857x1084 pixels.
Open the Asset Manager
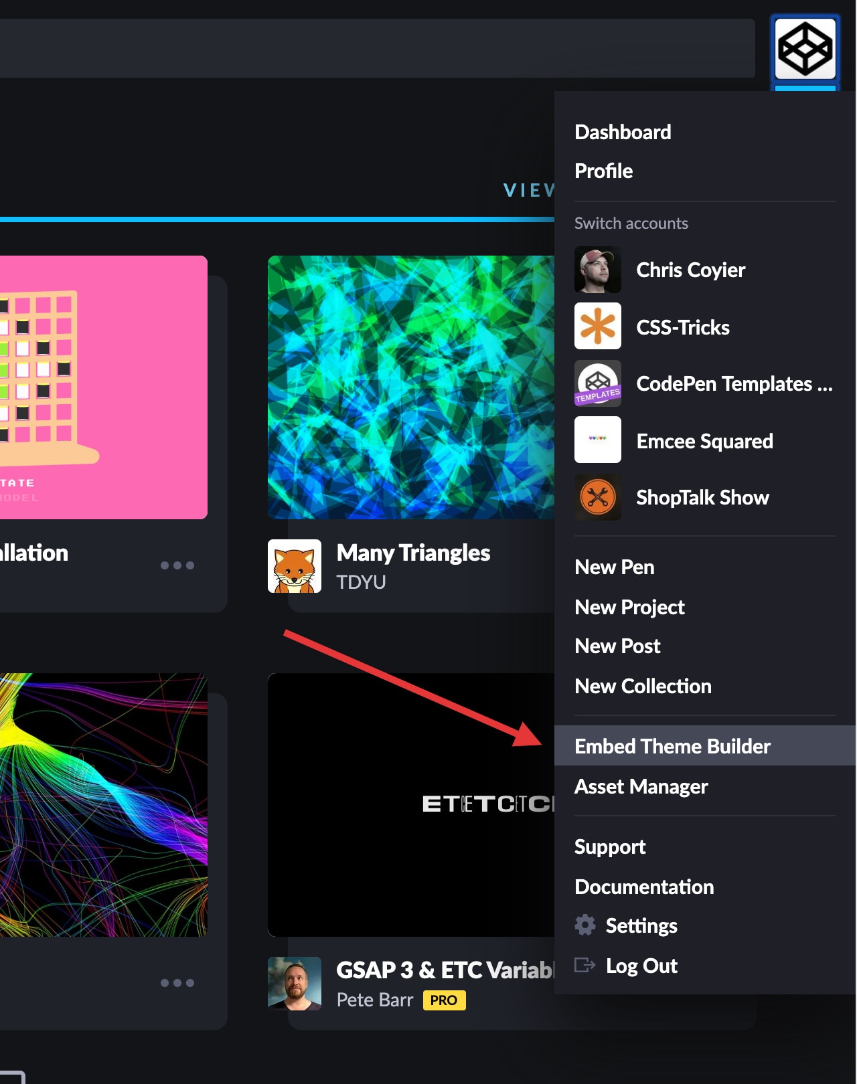[x=641, y=786]
